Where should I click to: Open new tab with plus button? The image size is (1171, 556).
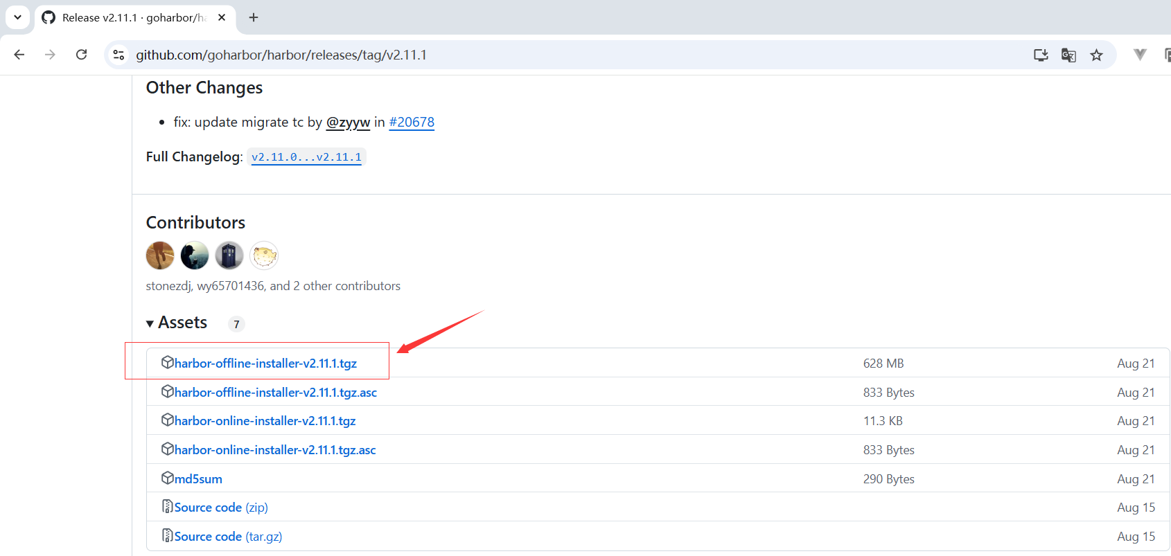pyautogui.click(x=254, y=17)
